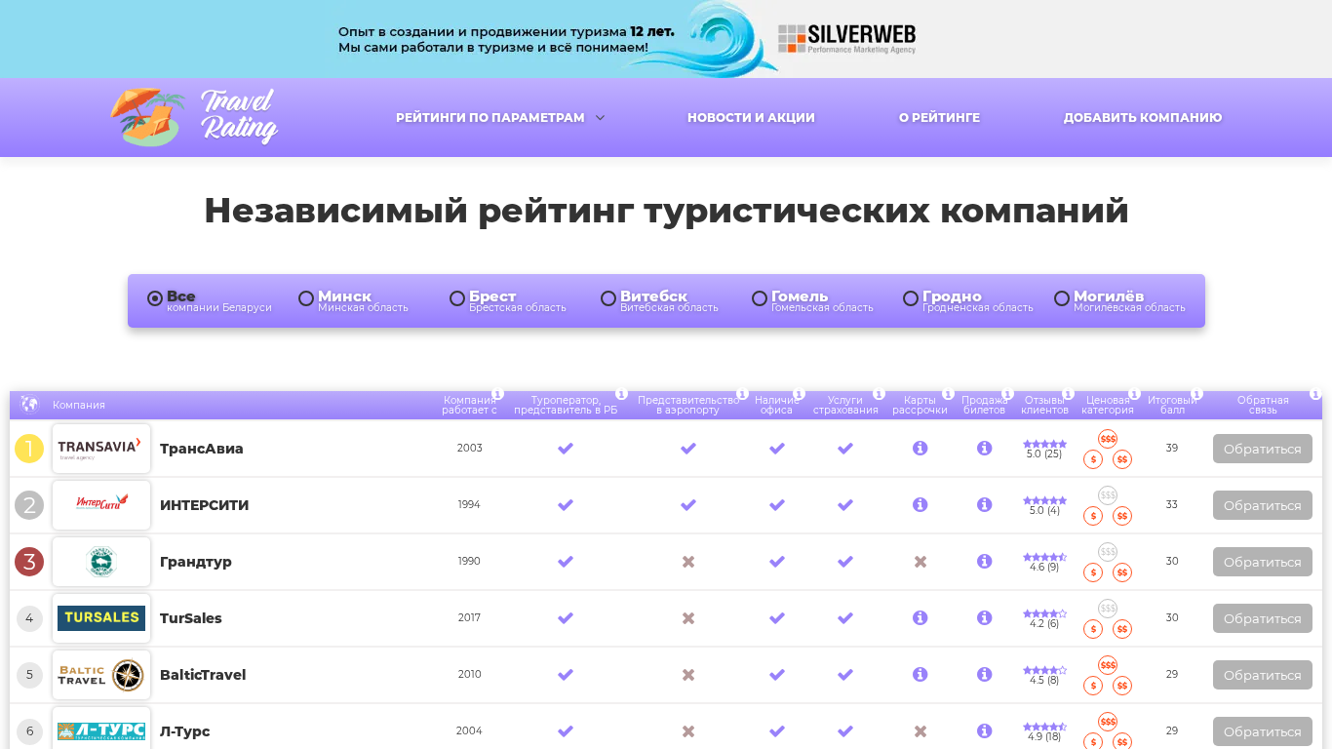Open info badge for 'Ценовая категория' column

point(1134,394)
